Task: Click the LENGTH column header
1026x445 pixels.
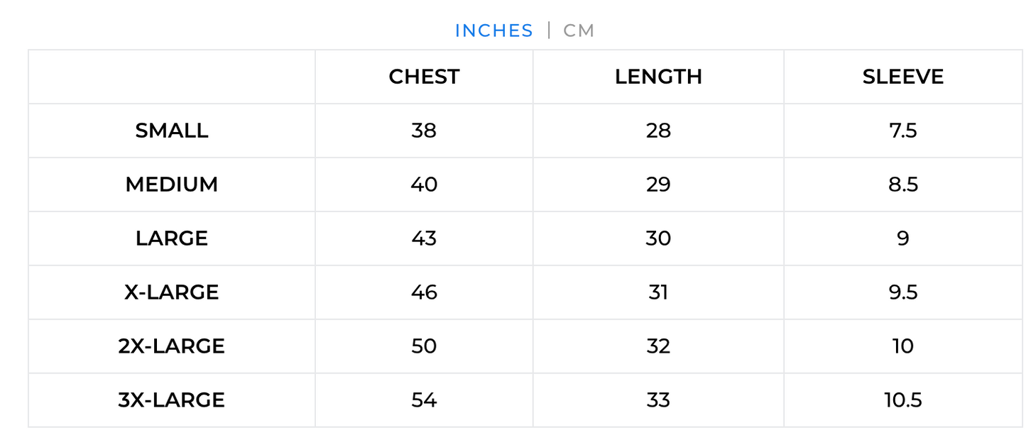Action: (658, 77)
